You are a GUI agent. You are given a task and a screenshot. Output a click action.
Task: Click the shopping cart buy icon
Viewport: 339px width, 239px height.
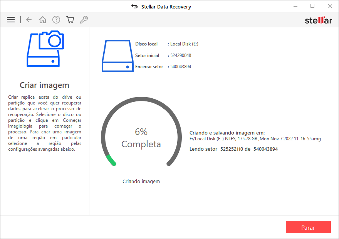[70, 20]
